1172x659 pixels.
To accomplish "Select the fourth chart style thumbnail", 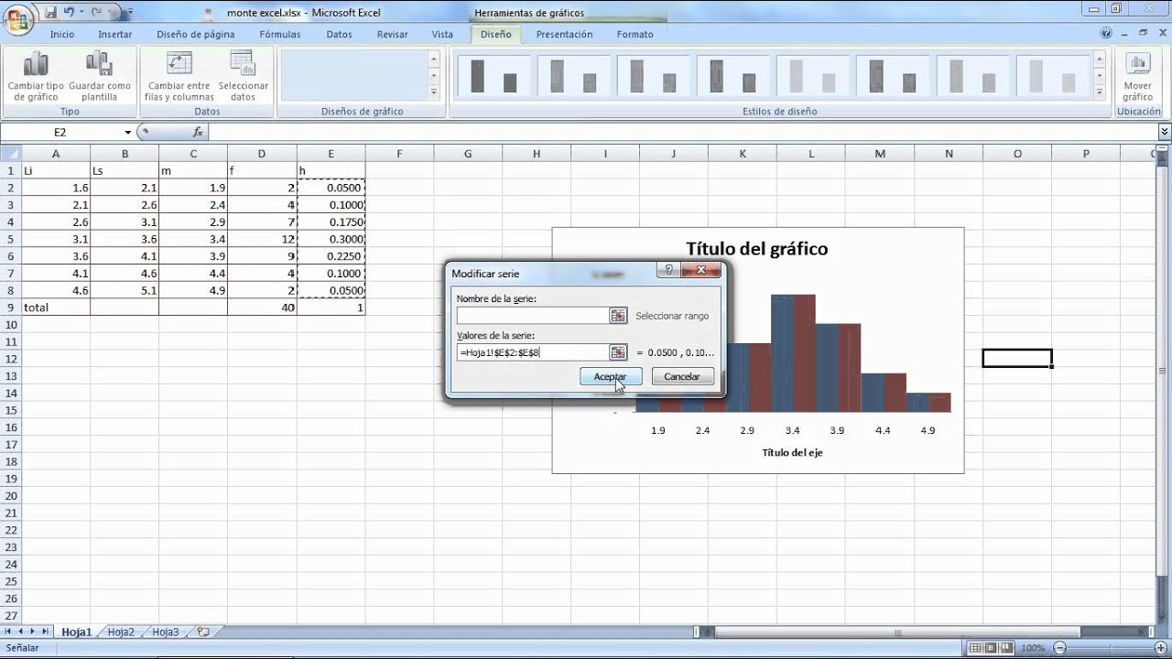I will [x=732, y=76].
